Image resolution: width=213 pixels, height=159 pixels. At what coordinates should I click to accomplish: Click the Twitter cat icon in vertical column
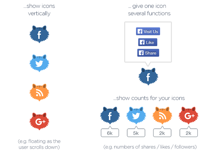pyautogui.click(x=39, y=63)
